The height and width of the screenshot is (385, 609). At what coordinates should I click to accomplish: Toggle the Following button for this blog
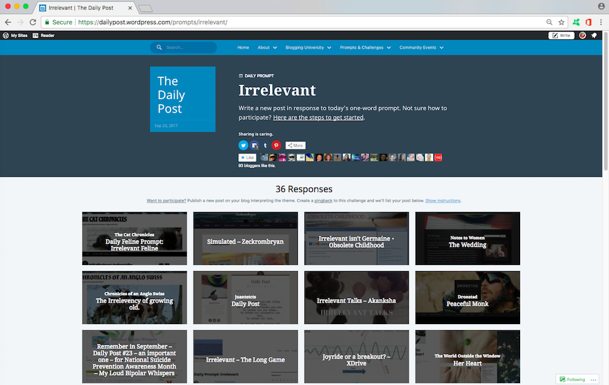[x=572, y=379]
